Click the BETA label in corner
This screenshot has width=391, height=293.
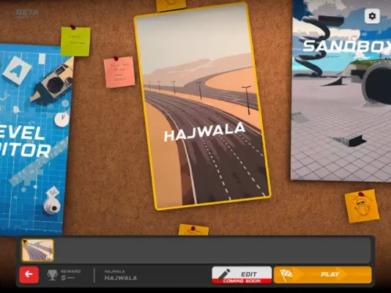(27, 13)
